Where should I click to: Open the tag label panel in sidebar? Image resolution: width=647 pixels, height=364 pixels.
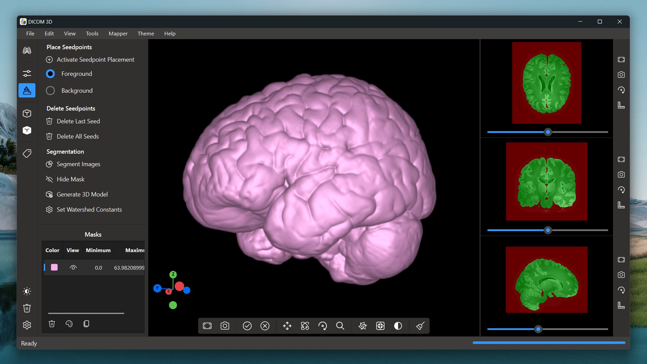pos(27,153)
